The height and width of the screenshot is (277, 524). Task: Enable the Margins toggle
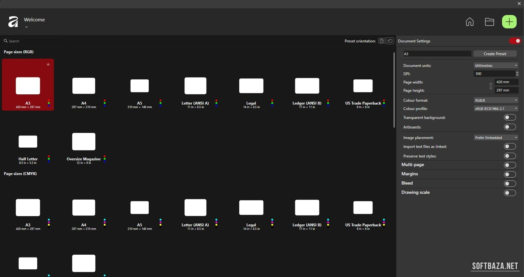[510, 174]
